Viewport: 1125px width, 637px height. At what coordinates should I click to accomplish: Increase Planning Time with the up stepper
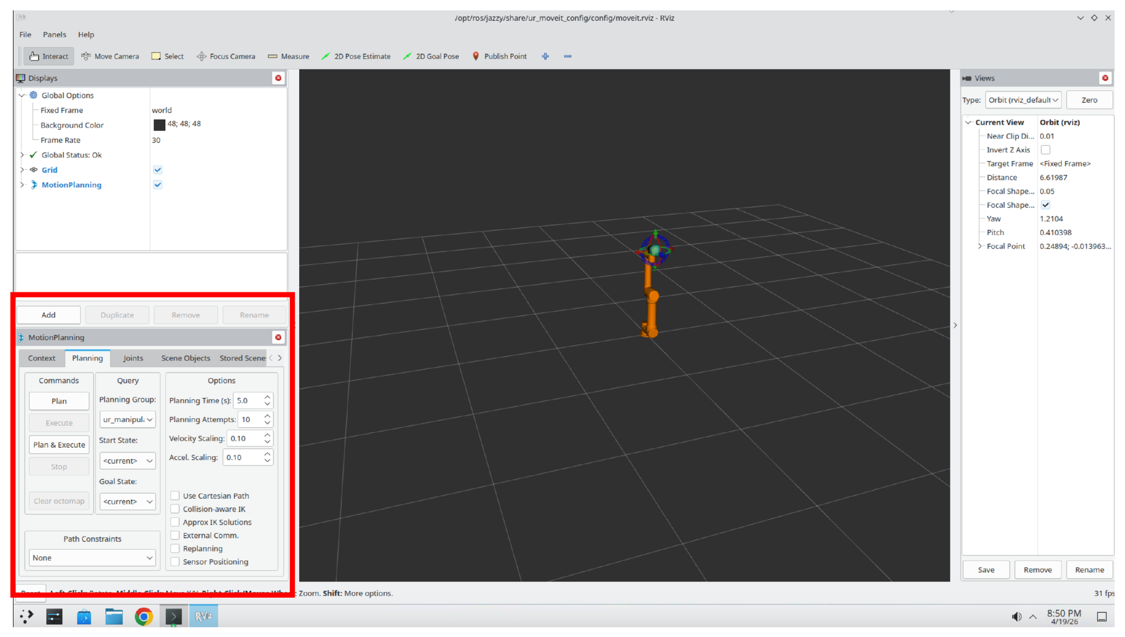click(267, 397)
